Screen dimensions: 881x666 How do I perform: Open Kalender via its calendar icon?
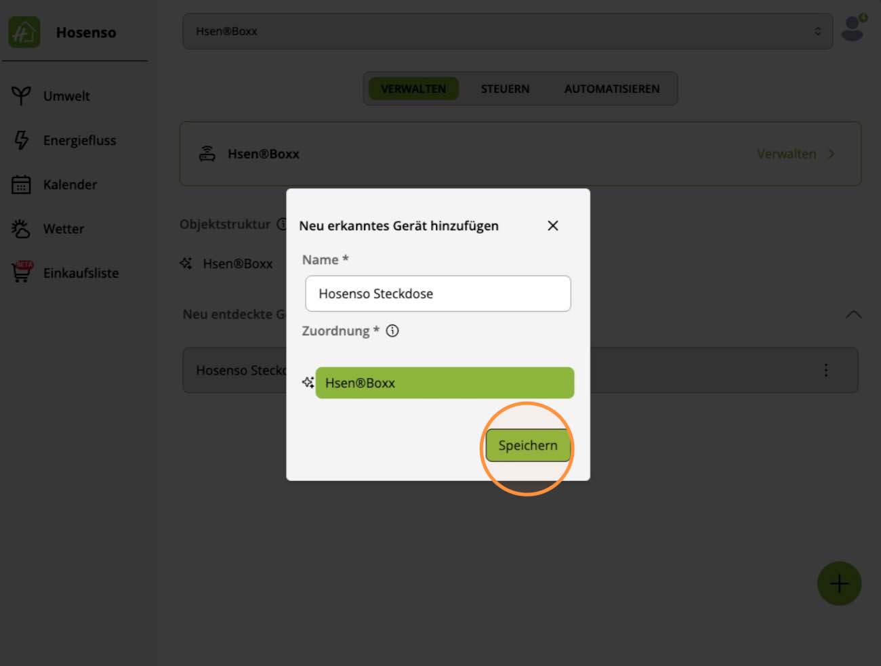pyautogui.click(x=21, y=184)
